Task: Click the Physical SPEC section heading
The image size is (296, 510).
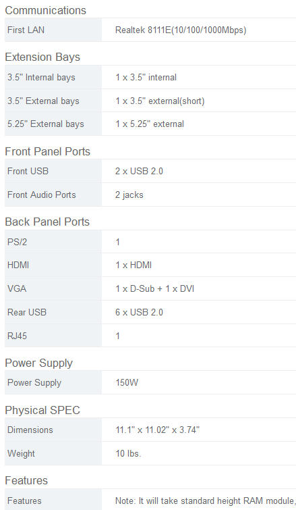Action: [42, 410]
